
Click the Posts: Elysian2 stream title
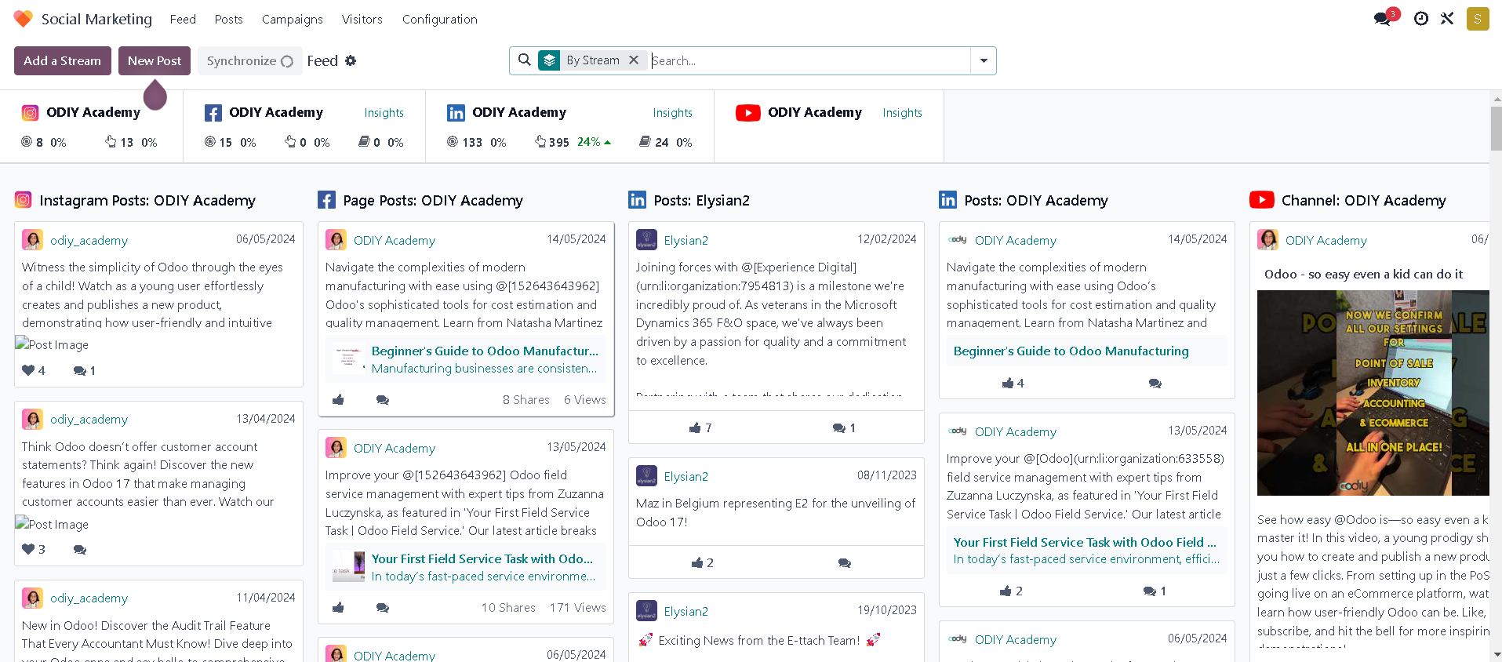[x=701, y=200]
